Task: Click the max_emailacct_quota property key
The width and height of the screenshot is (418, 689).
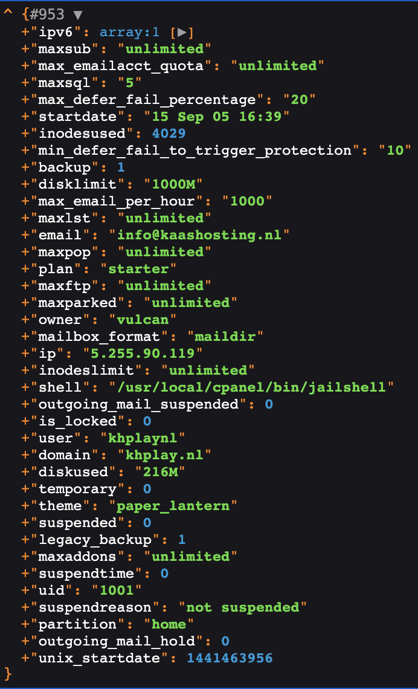Action: 121,66
